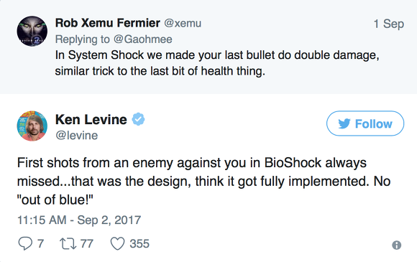The image size is (417, 262).
Task: Click the 355 likes count
Action: coord(139,243)
